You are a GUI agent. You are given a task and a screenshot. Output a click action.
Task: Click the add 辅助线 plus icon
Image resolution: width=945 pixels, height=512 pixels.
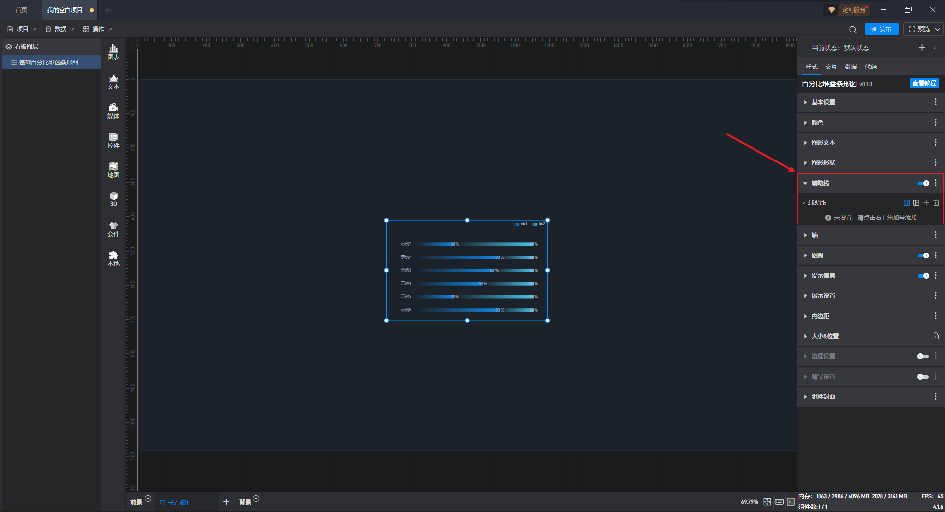click(x=926, y=203)
